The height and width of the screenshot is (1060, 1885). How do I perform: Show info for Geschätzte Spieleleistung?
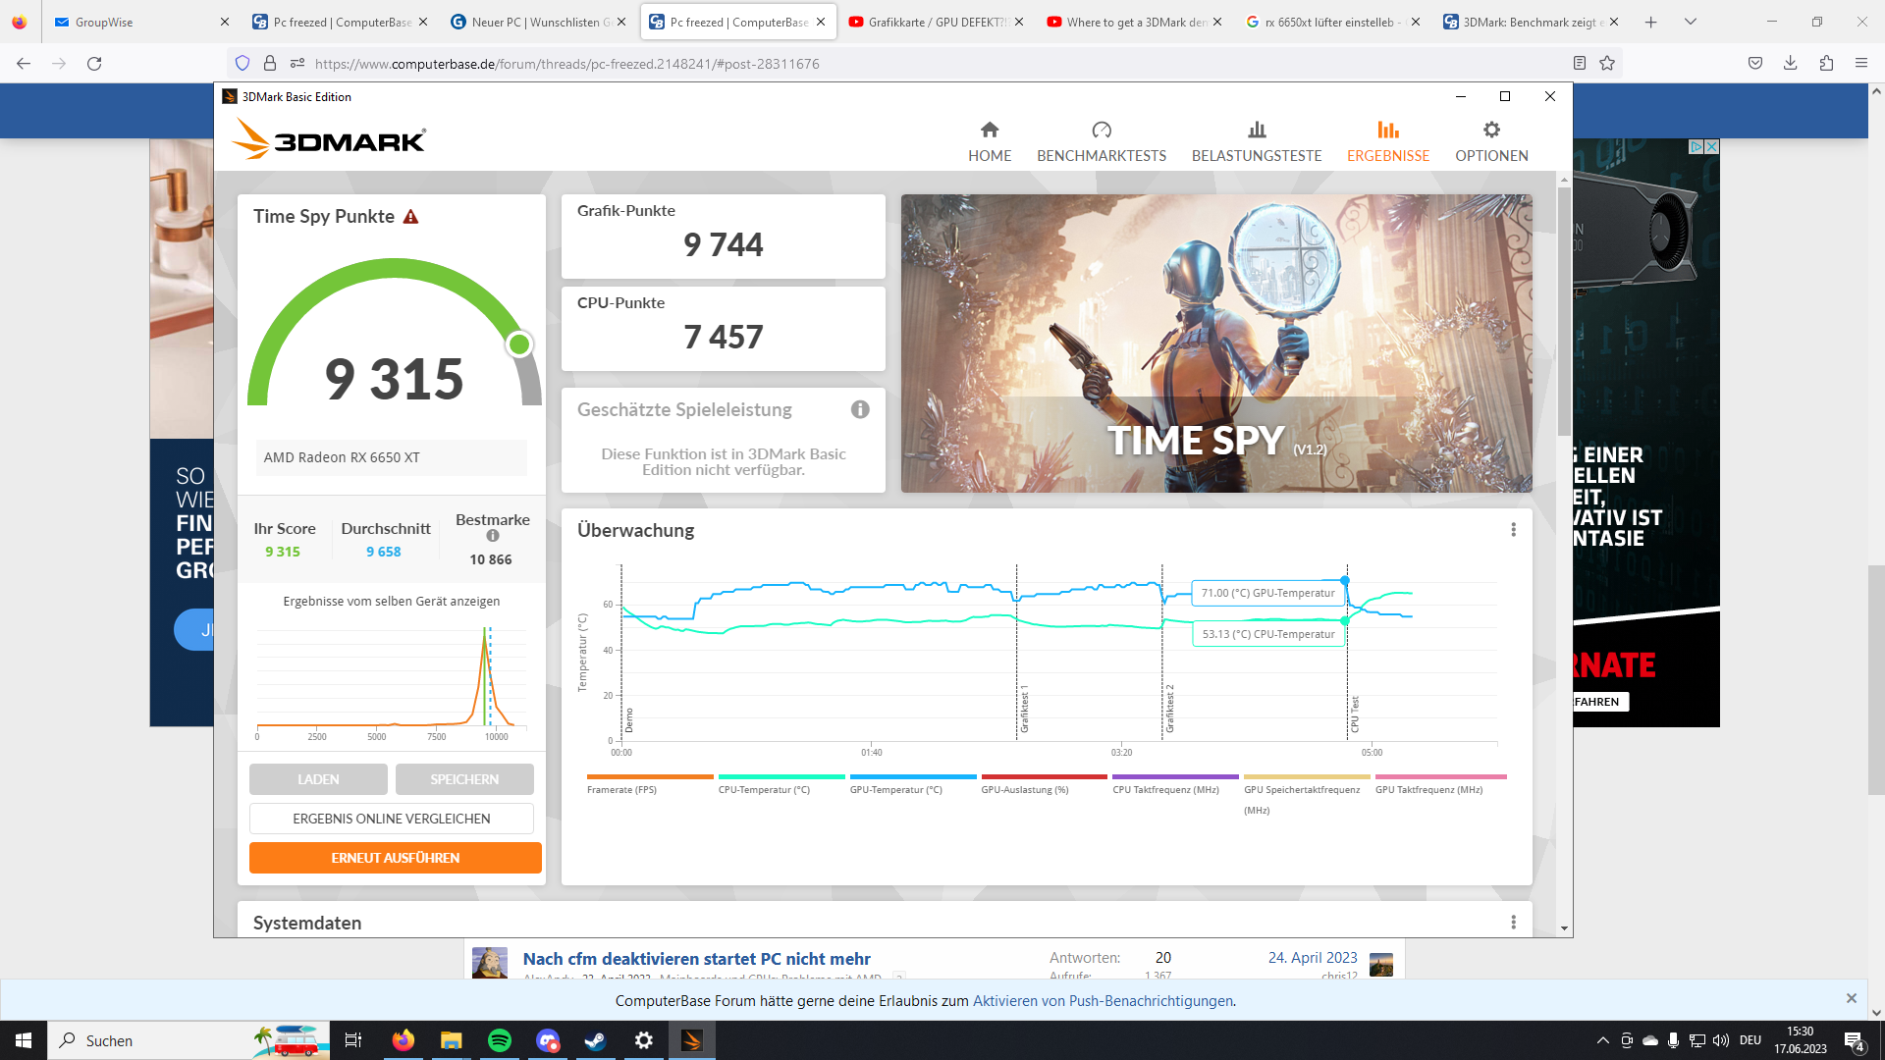(x=860, y=409)
